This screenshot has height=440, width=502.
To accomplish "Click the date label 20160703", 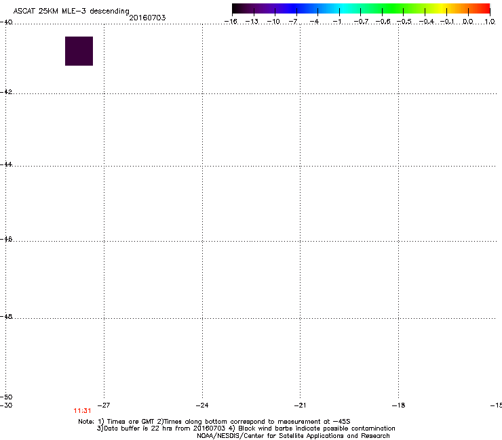I will pyautogui.click(x=147, y=18).
